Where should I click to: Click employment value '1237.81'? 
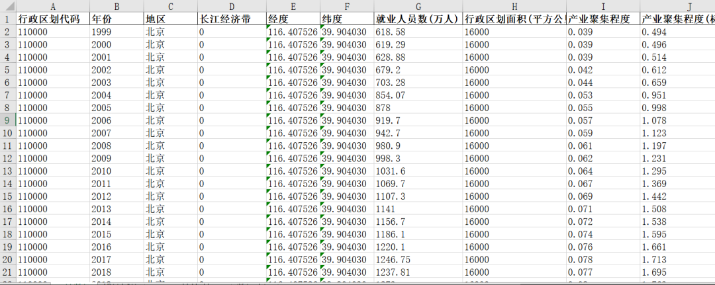(x=418, y=272)
